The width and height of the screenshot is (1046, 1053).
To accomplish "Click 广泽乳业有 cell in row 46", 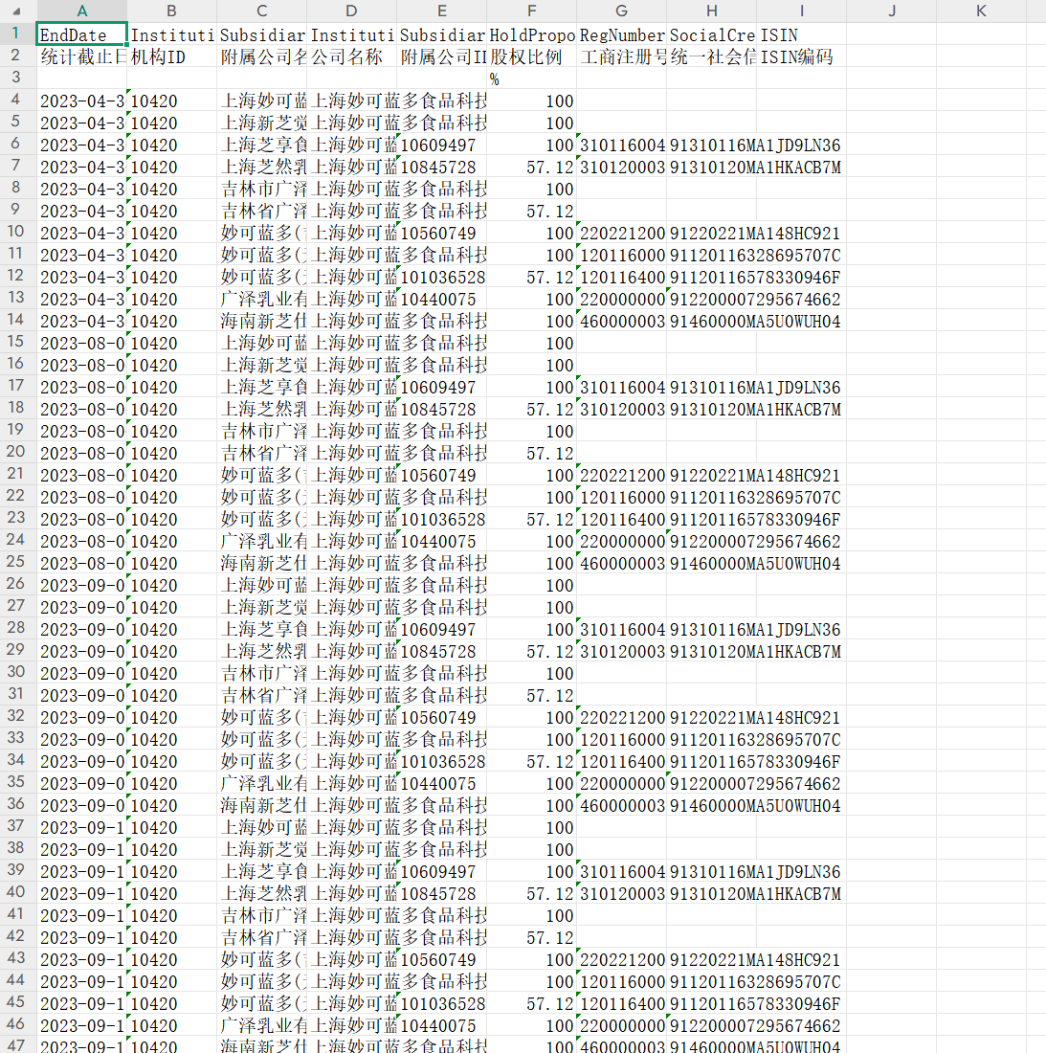I will (x=262, y=1025).
